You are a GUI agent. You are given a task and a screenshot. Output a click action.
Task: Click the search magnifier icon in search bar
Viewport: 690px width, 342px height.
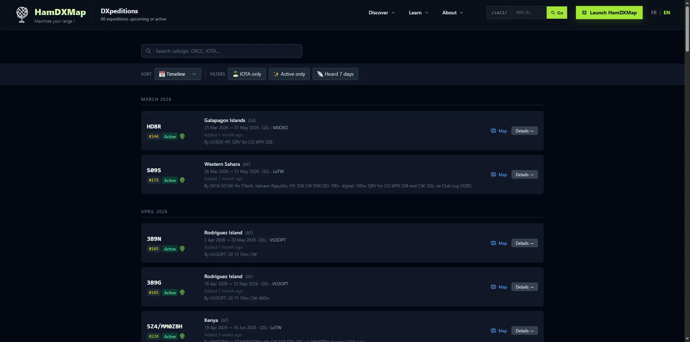pyautogui.click(x=148, y=51)
